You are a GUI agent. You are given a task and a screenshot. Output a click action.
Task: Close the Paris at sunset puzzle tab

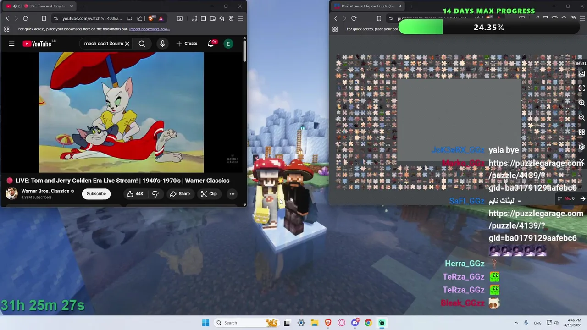pos(400,6)
